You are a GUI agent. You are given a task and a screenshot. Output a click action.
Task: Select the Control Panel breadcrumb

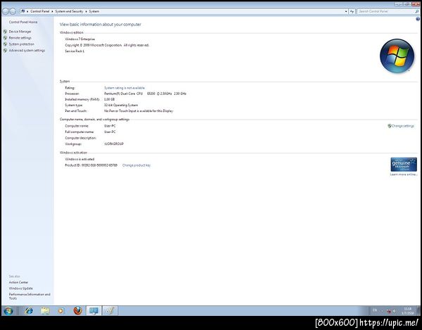click(40, 11)
